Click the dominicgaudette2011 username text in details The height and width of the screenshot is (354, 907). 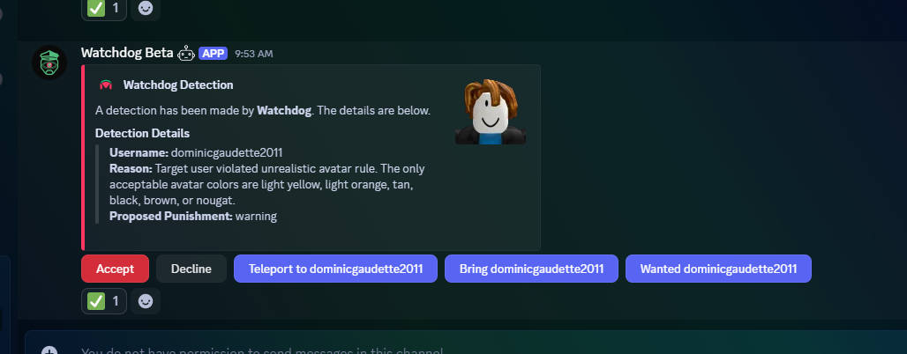pos(227,152)
